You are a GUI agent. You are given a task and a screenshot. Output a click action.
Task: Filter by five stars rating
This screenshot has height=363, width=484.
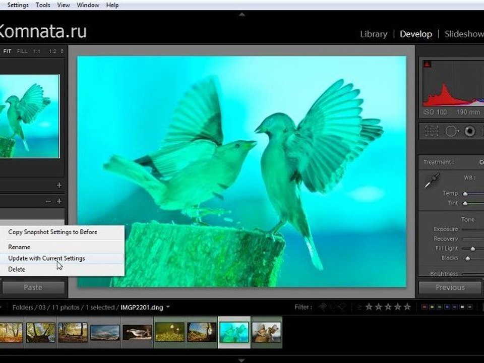point(407,307)
